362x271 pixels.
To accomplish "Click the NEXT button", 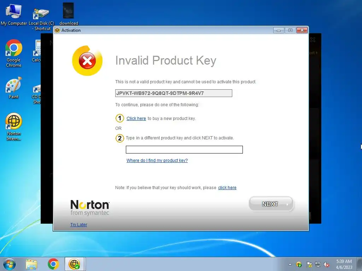I will coord(271,204).
